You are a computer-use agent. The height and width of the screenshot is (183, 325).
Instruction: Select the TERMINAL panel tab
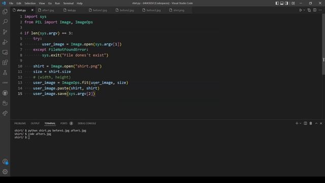click(50, 123)
